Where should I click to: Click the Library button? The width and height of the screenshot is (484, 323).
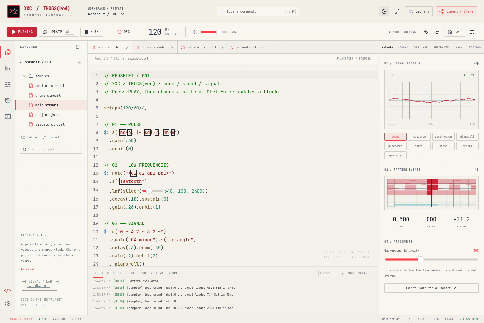pos(419,12)
